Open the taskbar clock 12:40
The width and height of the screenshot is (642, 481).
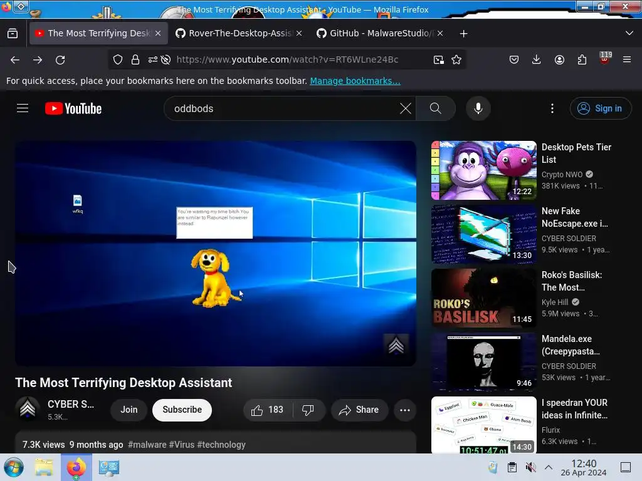(584, 467)
